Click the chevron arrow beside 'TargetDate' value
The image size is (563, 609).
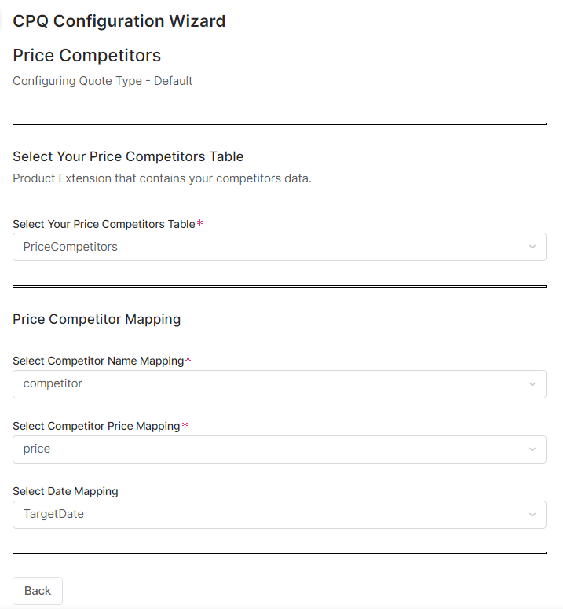coord(532,515)
